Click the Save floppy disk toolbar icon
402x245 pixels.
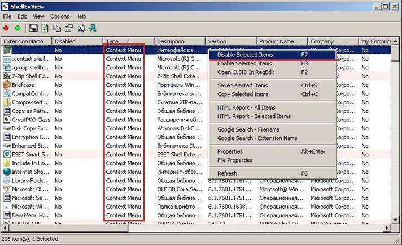[x=33, y=28]
